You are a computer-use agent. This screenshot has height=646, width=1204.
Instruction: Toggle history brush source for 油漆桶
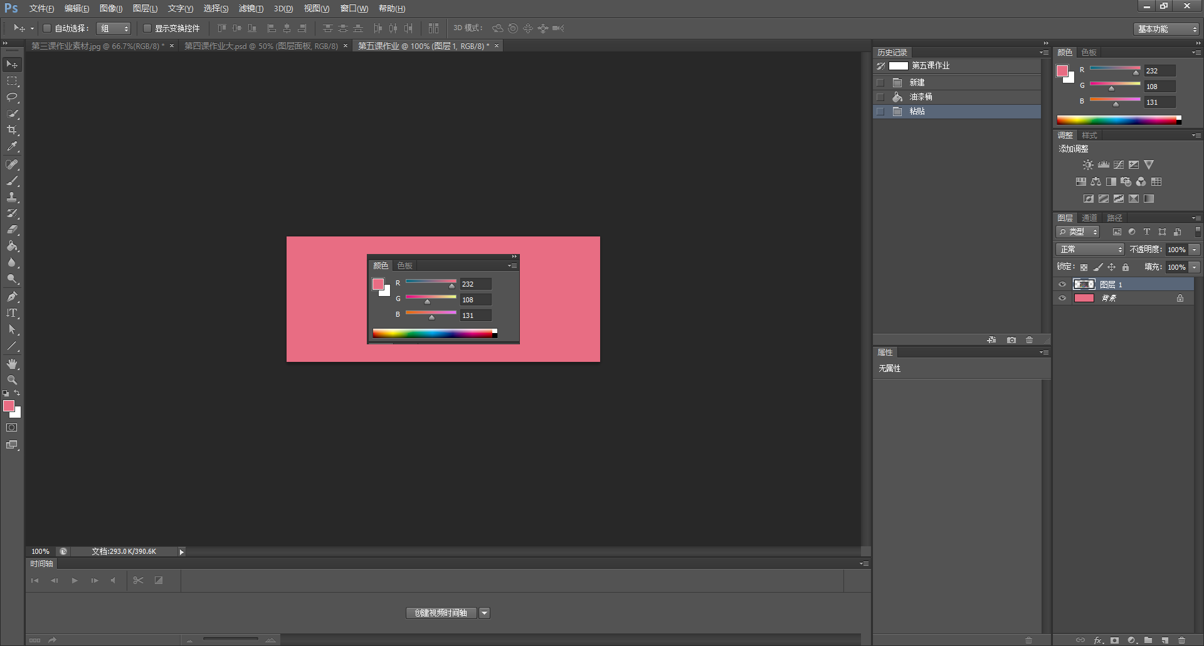tap(880, 97)
